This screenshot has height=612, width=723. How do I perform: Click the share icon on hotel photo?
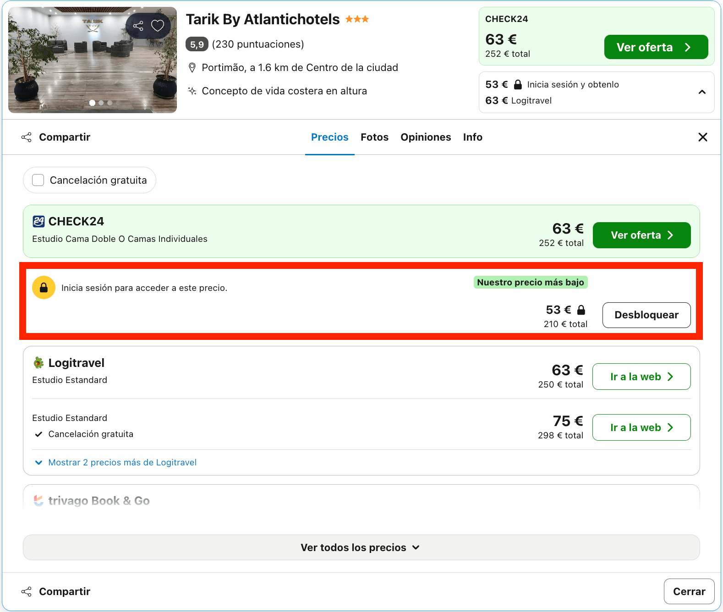point(138,26)
